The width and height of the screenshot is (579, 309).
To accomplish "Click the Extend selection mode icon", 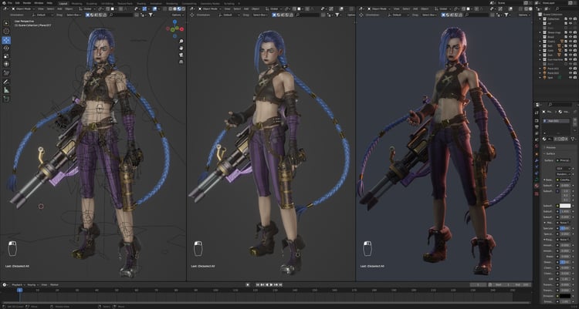I will [93, 15].
